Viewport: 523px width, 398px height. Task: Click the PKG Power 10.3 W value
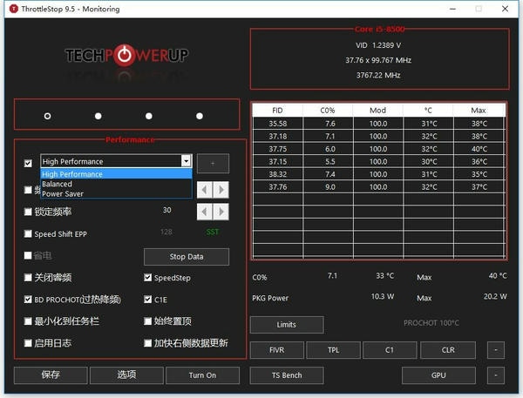click(x=383, y=296)
